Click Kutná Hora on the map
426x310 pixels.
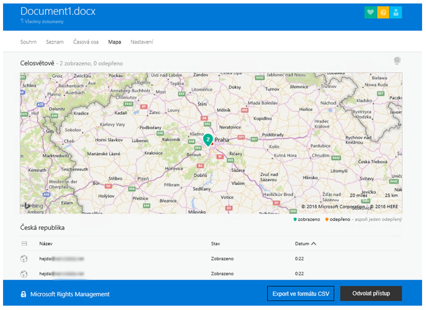point(285,155)
